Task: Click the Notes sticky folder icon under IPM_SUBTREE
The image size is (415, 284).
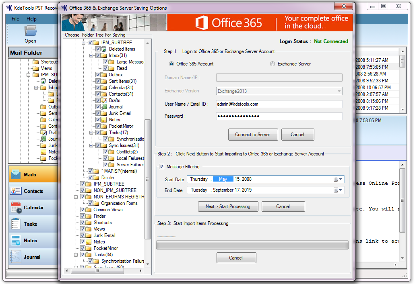Action: 104,120
